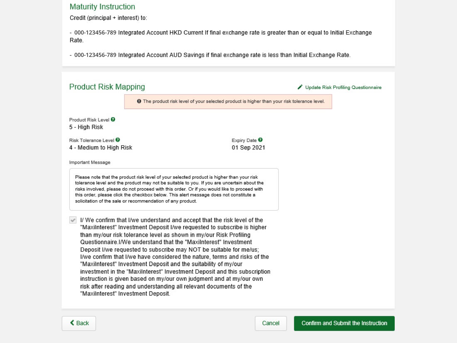Click Confirm and Submit the Instruction
This screenshot has width=457, height=343.
point(344,323)
